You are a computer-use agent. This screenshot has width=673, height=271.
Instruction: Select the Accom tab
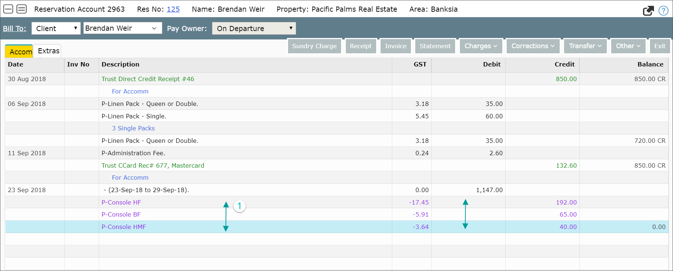pyautogui.click(x=20, y=52)
